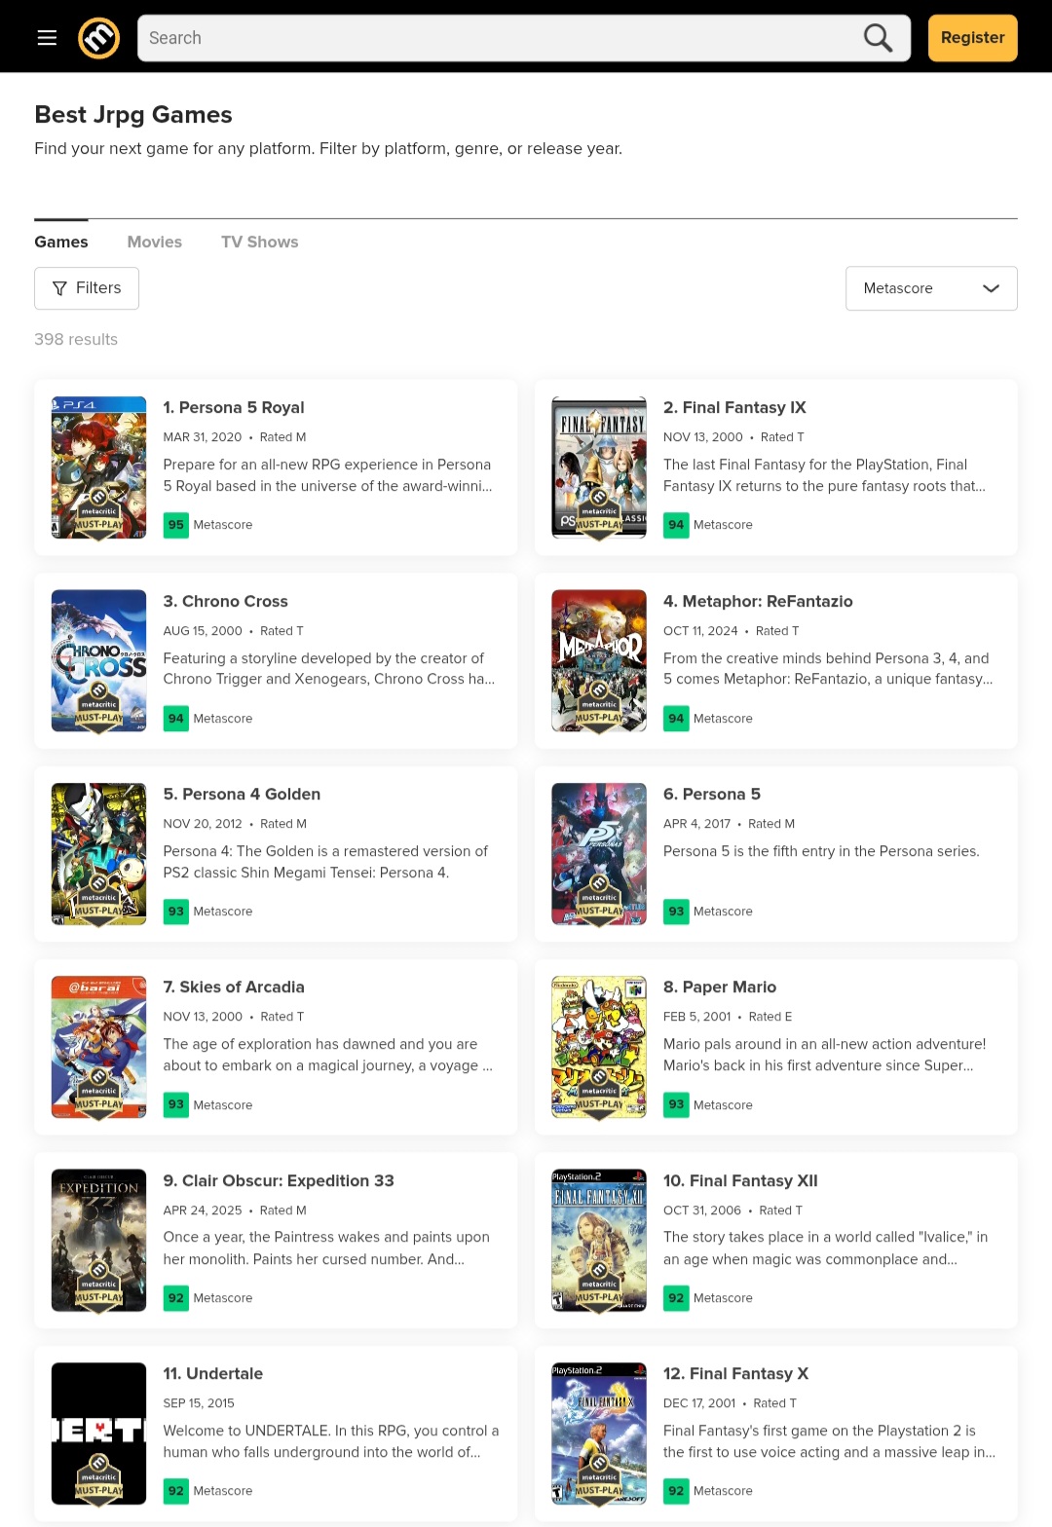Open the '10. Final Fantasy XII' title link
1052x1527 pixels.
click(740, 1180)
